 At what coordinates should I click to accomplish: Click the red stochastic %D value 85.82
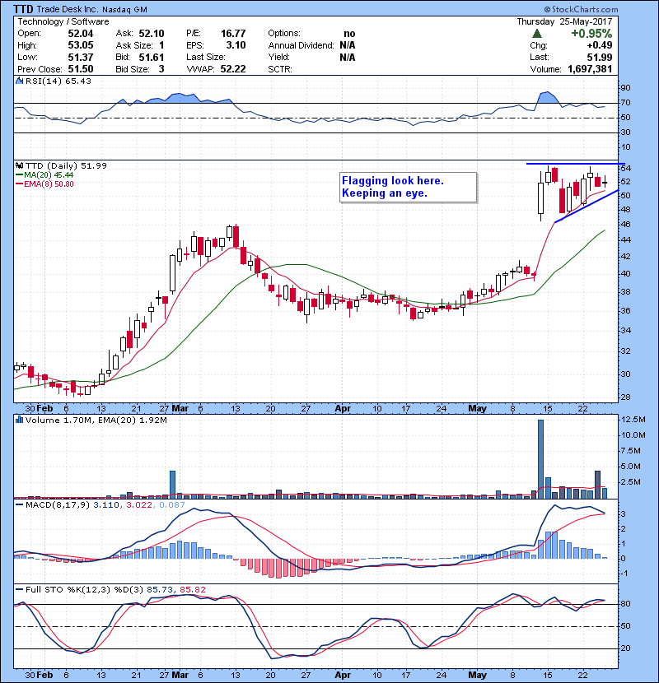pyautogui.click(x=193, y=590)
